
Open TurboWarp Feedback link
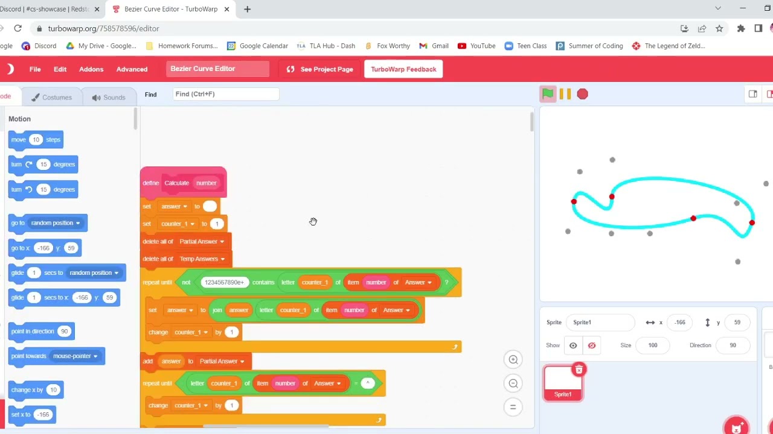(x=403, y=69)
